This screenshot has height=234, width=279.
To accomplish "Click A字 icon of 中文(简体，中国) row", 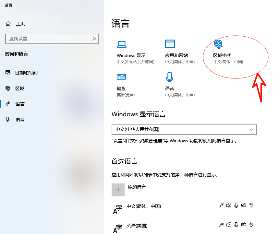I will tap(117, 209).
